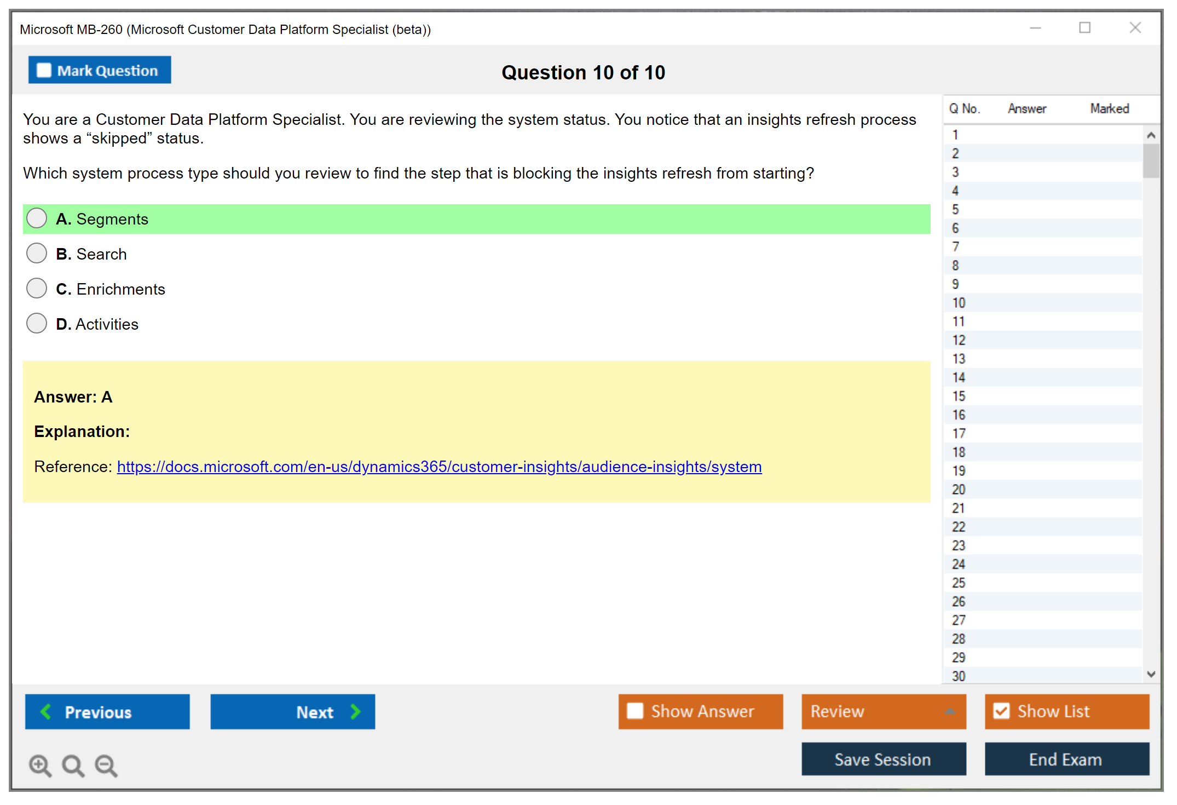The height and width of the screenshot is (805, 1177).
Task: Choose option C. Enrichments
Action: click(x=37, y=289)
